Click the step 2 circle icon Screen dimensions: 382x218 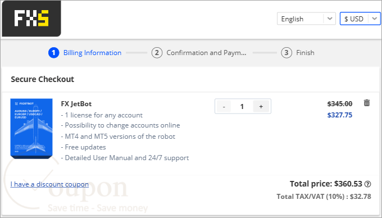157,53
